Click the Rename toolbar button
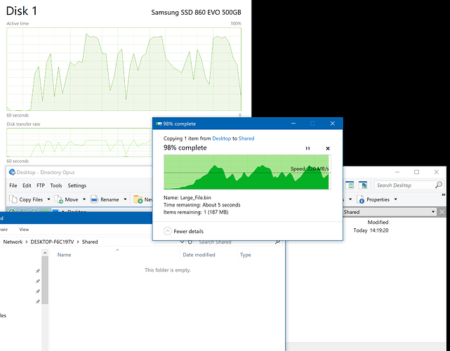Viewport: 450px width, 351px height. tap(105, 199)
